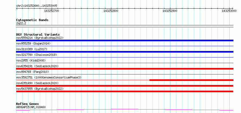Click the left arrowhead of the ruler
This screenshot has width=241, height=113.
click(17, 8)
